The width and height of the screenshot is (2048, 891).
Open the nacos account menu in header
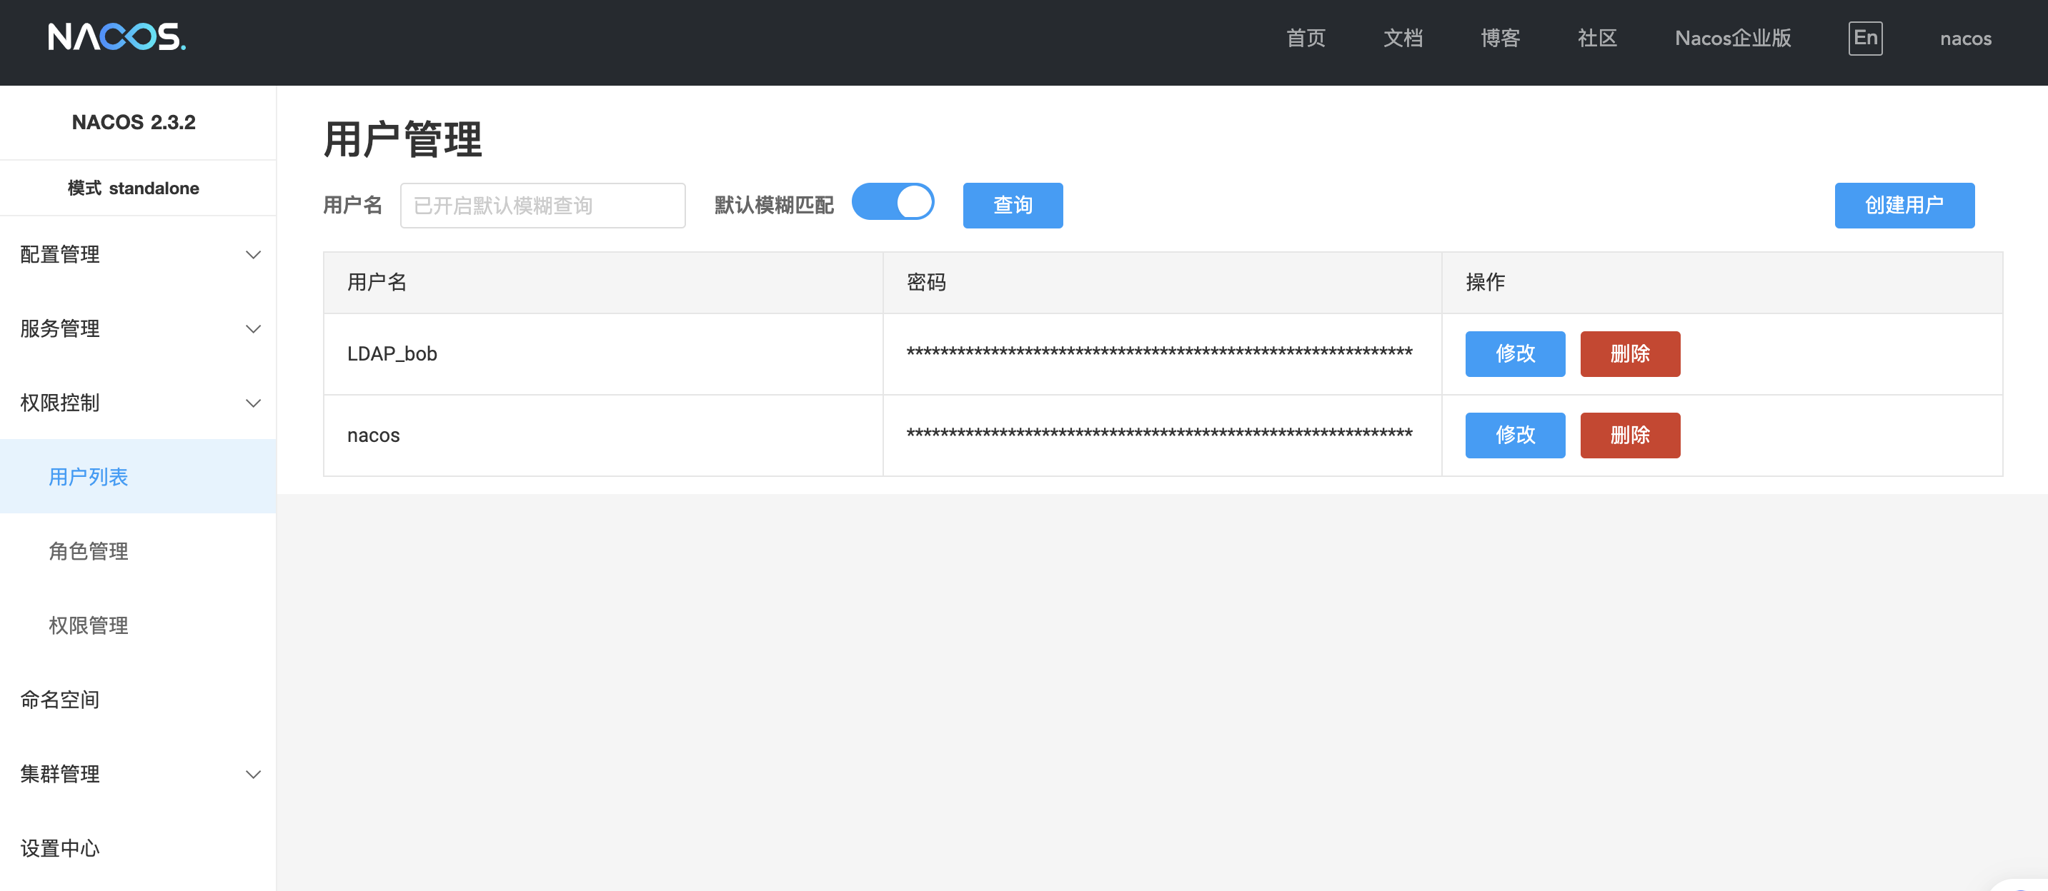click(1964, 38)
